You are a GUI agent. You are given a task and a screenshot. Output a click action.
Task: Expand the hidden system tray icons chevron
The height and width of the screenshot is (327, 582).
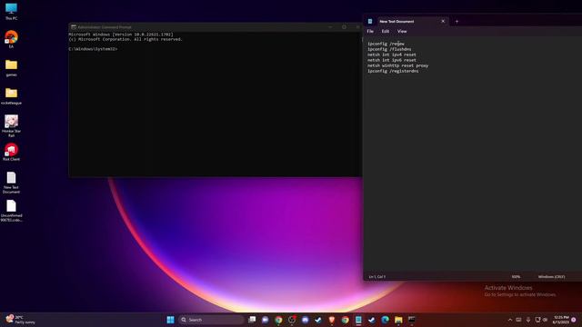point(509,320)
